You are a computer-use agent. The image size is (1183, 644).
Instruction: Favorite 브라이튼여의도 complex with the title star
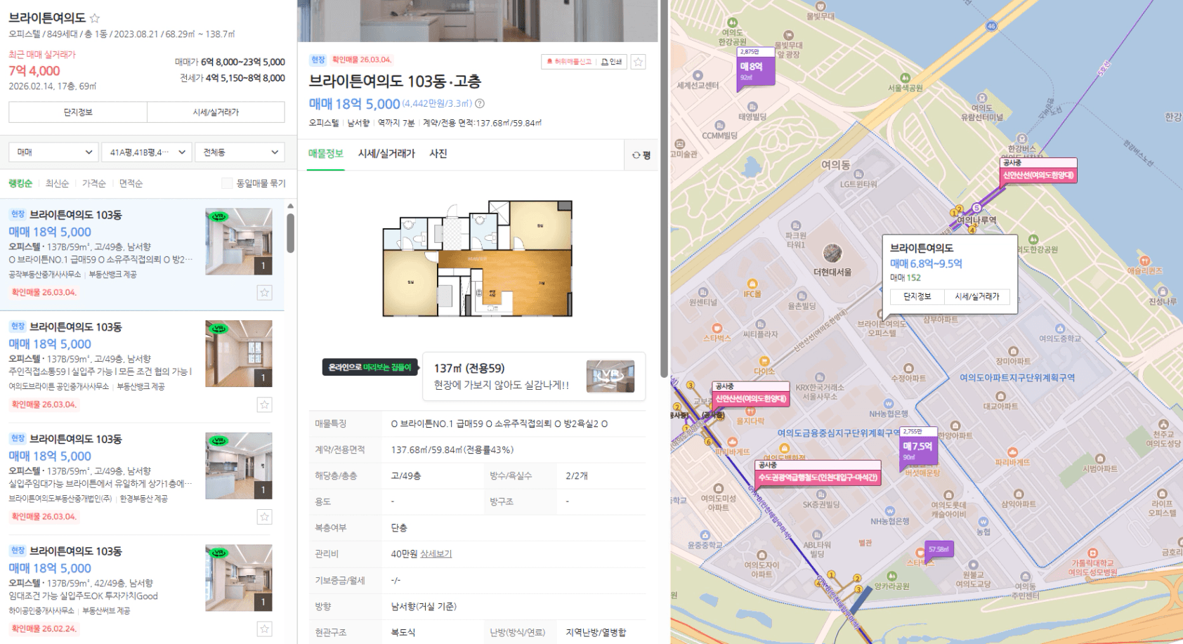95,18
